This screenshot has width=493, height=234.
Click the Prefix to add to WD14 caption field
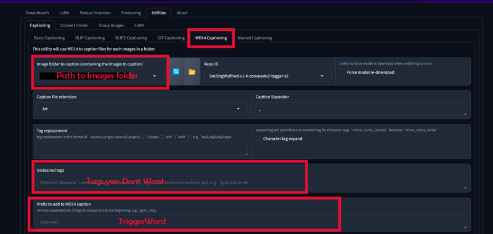[x=251, y=222]
